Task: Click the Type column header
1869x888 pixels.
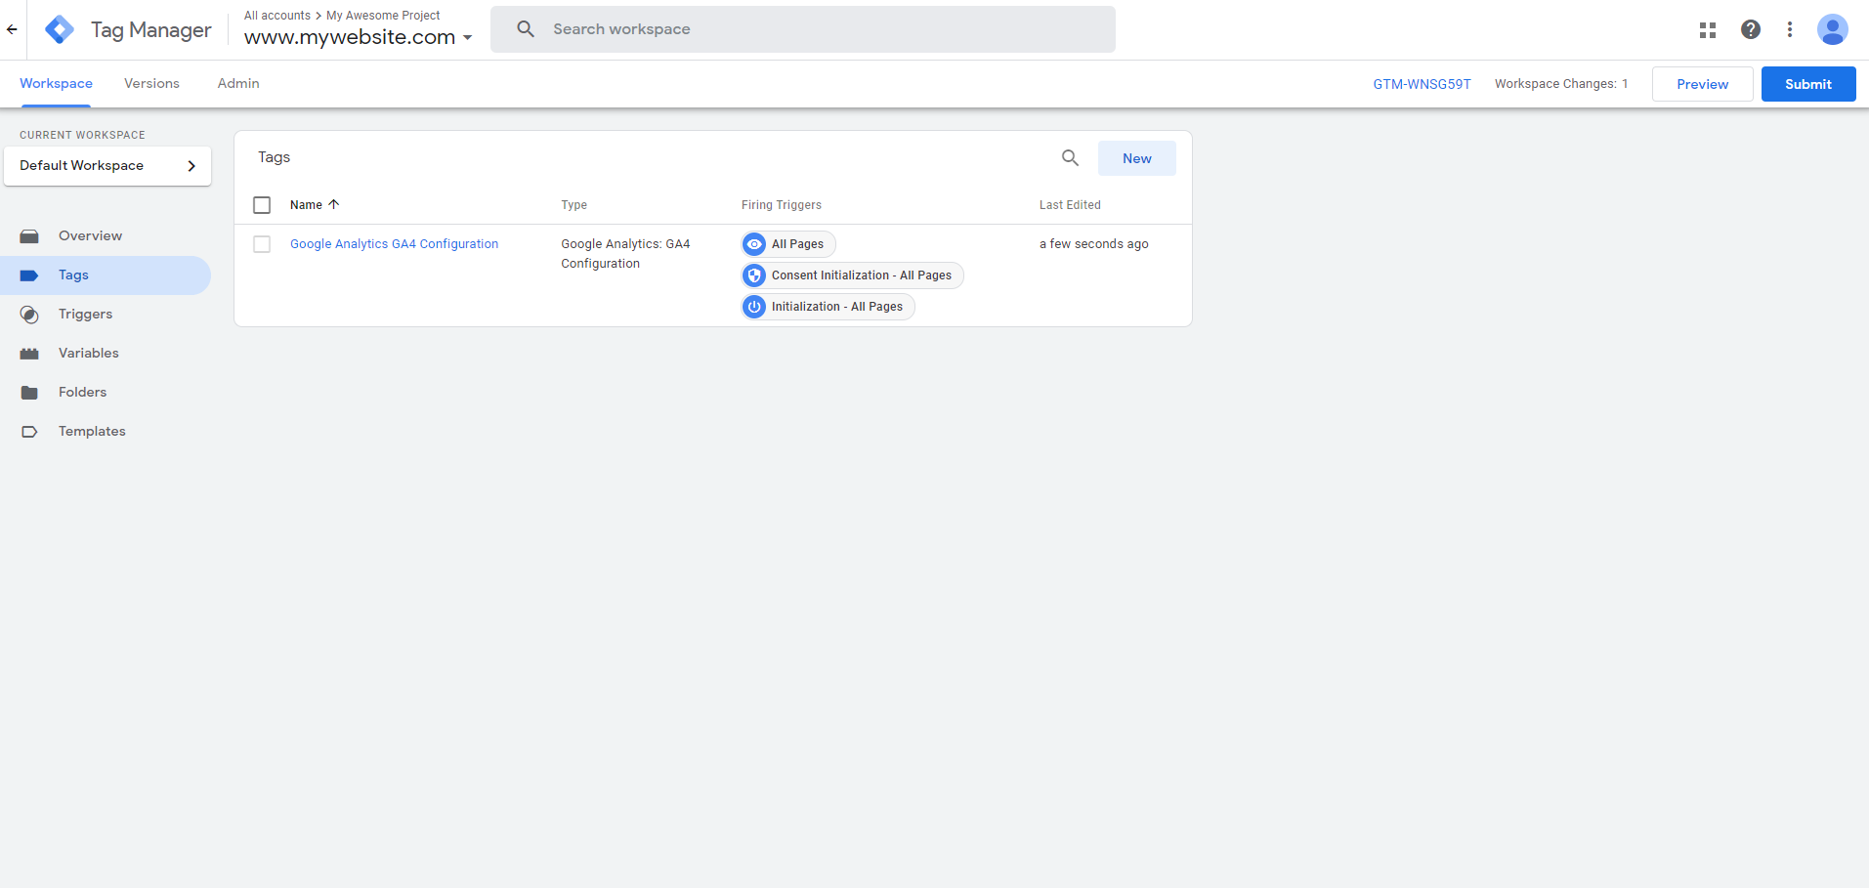Action: pyautogui.click(x=574, y=205)
